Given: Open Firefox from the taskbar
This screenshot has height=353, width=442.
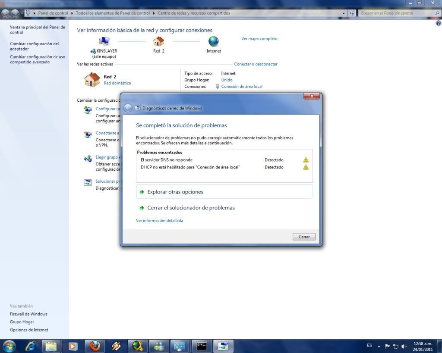Looking at the screenshot, I should click(95, 346).
